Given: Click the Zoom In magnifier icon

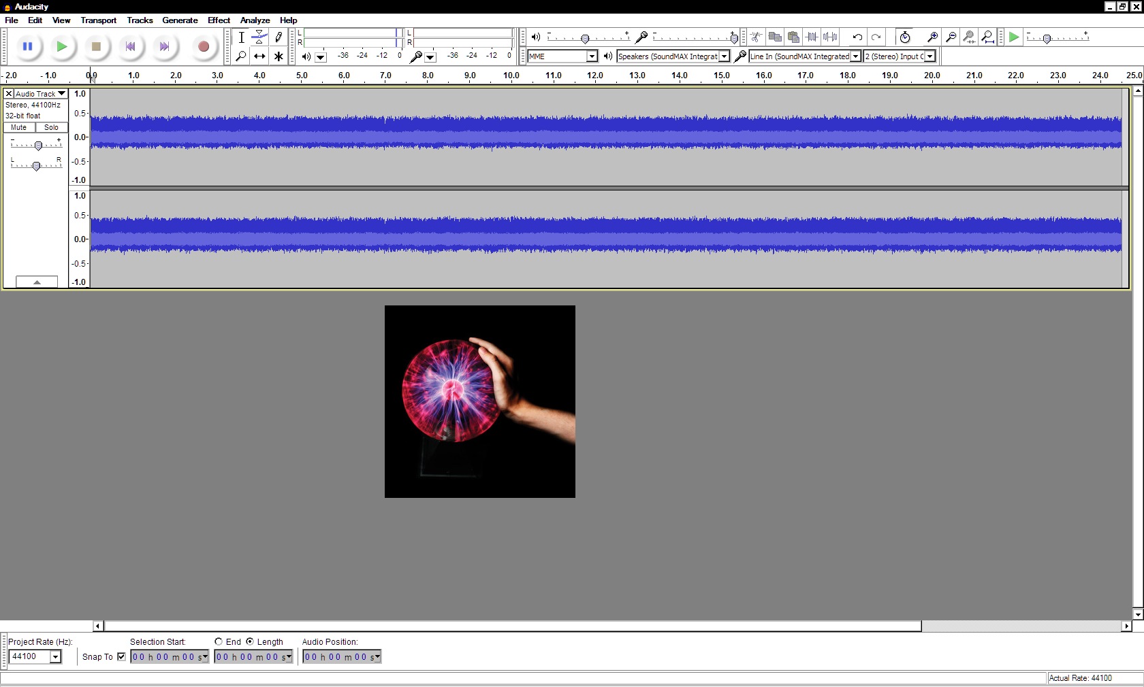Looking at the screenshot, I should [932, 37].
